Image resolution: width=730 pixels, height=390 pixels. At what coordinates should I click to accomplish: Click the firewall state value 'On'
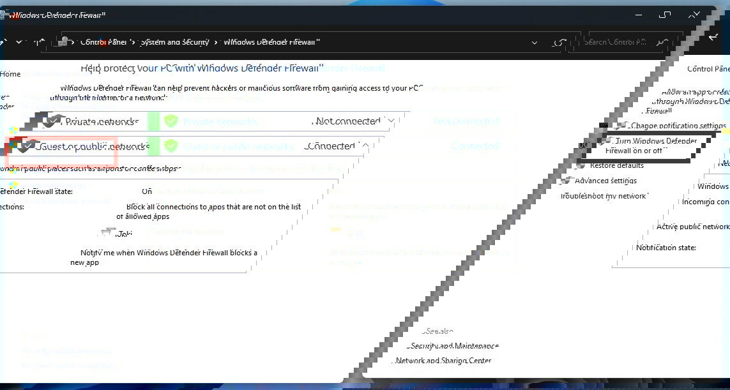(x=147, y=191)
